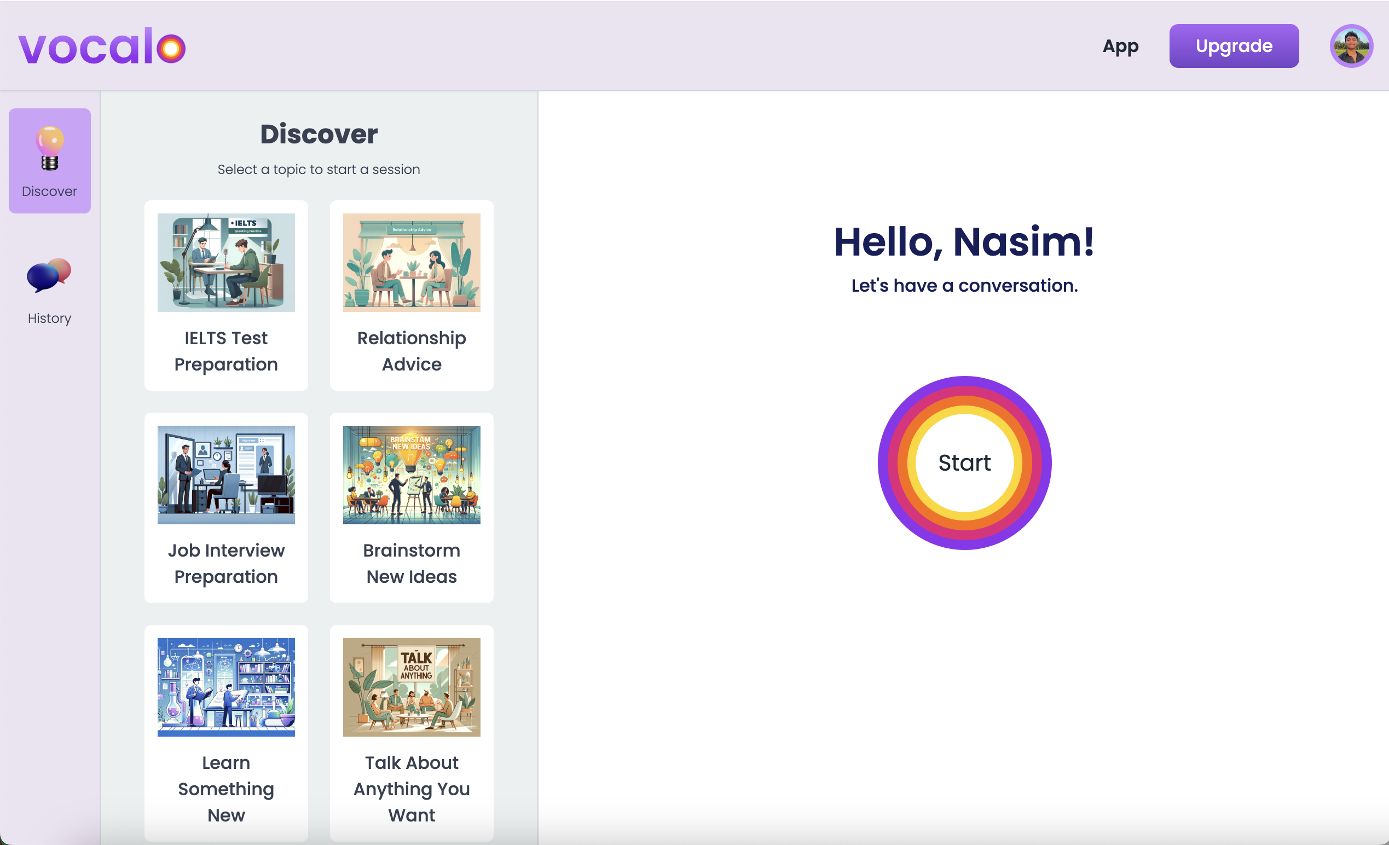Click the IELTS Test Preparation title text
The width and height of the screenshot is (1389, 845).
[x=226, y=351]
